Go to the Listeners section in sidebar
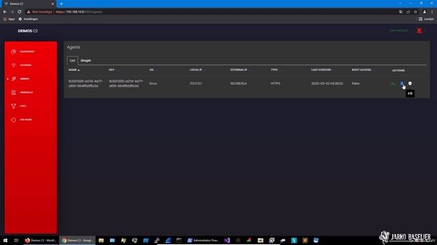437x245 pixels. [x=25, y=65]
